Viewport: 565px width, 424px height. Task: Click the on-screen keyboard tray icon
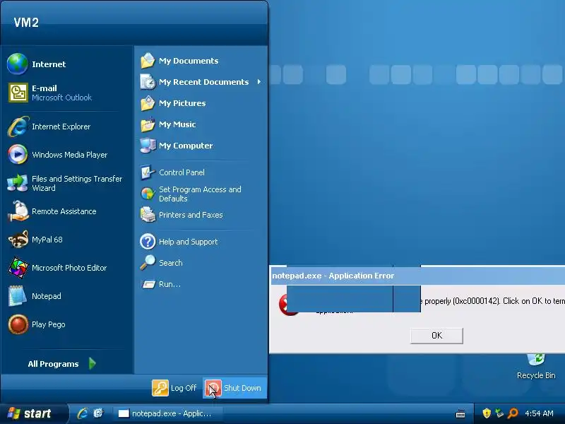point(460,413)
